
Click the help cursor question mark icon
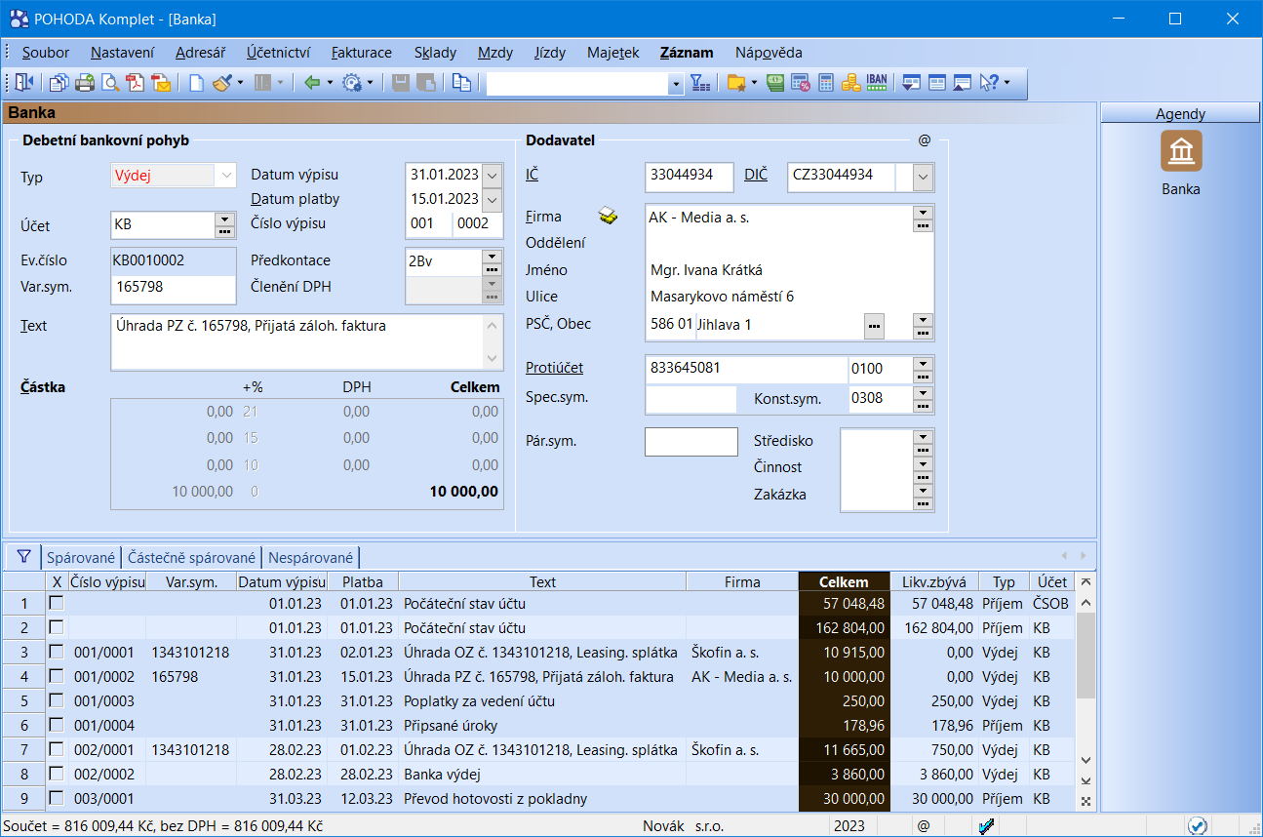coord(989,83)
